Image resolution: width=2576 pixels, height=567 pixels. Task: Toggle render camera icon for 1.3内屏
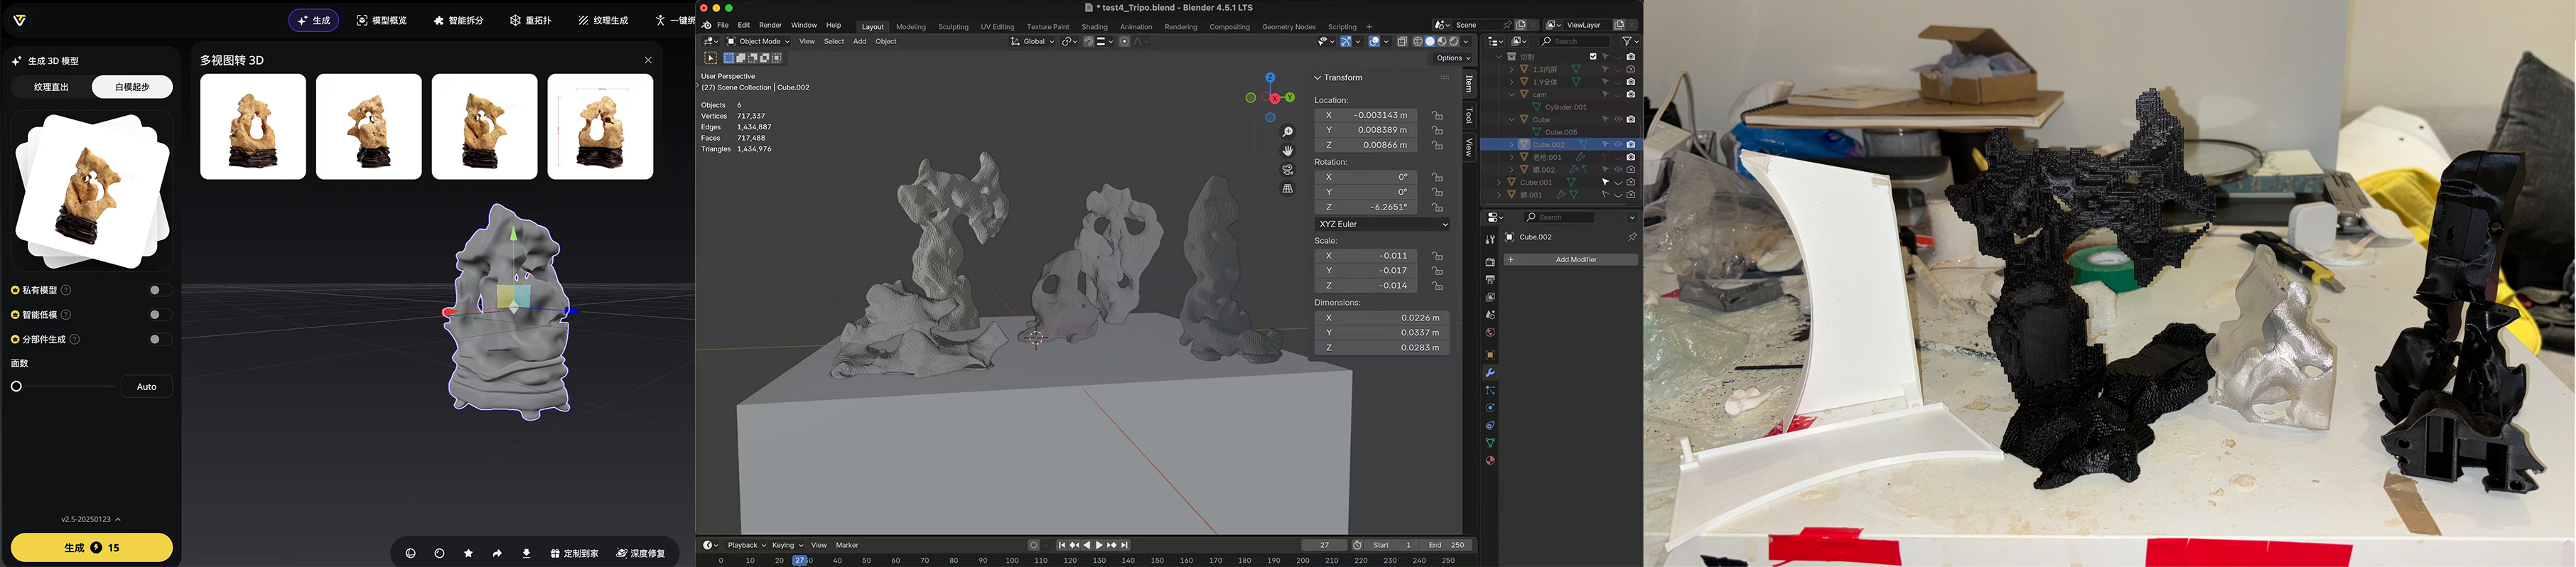[1631, 69]
